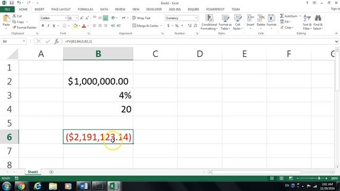
Task: Open Conditional Formatting
Action: click(x=209, y=22)
